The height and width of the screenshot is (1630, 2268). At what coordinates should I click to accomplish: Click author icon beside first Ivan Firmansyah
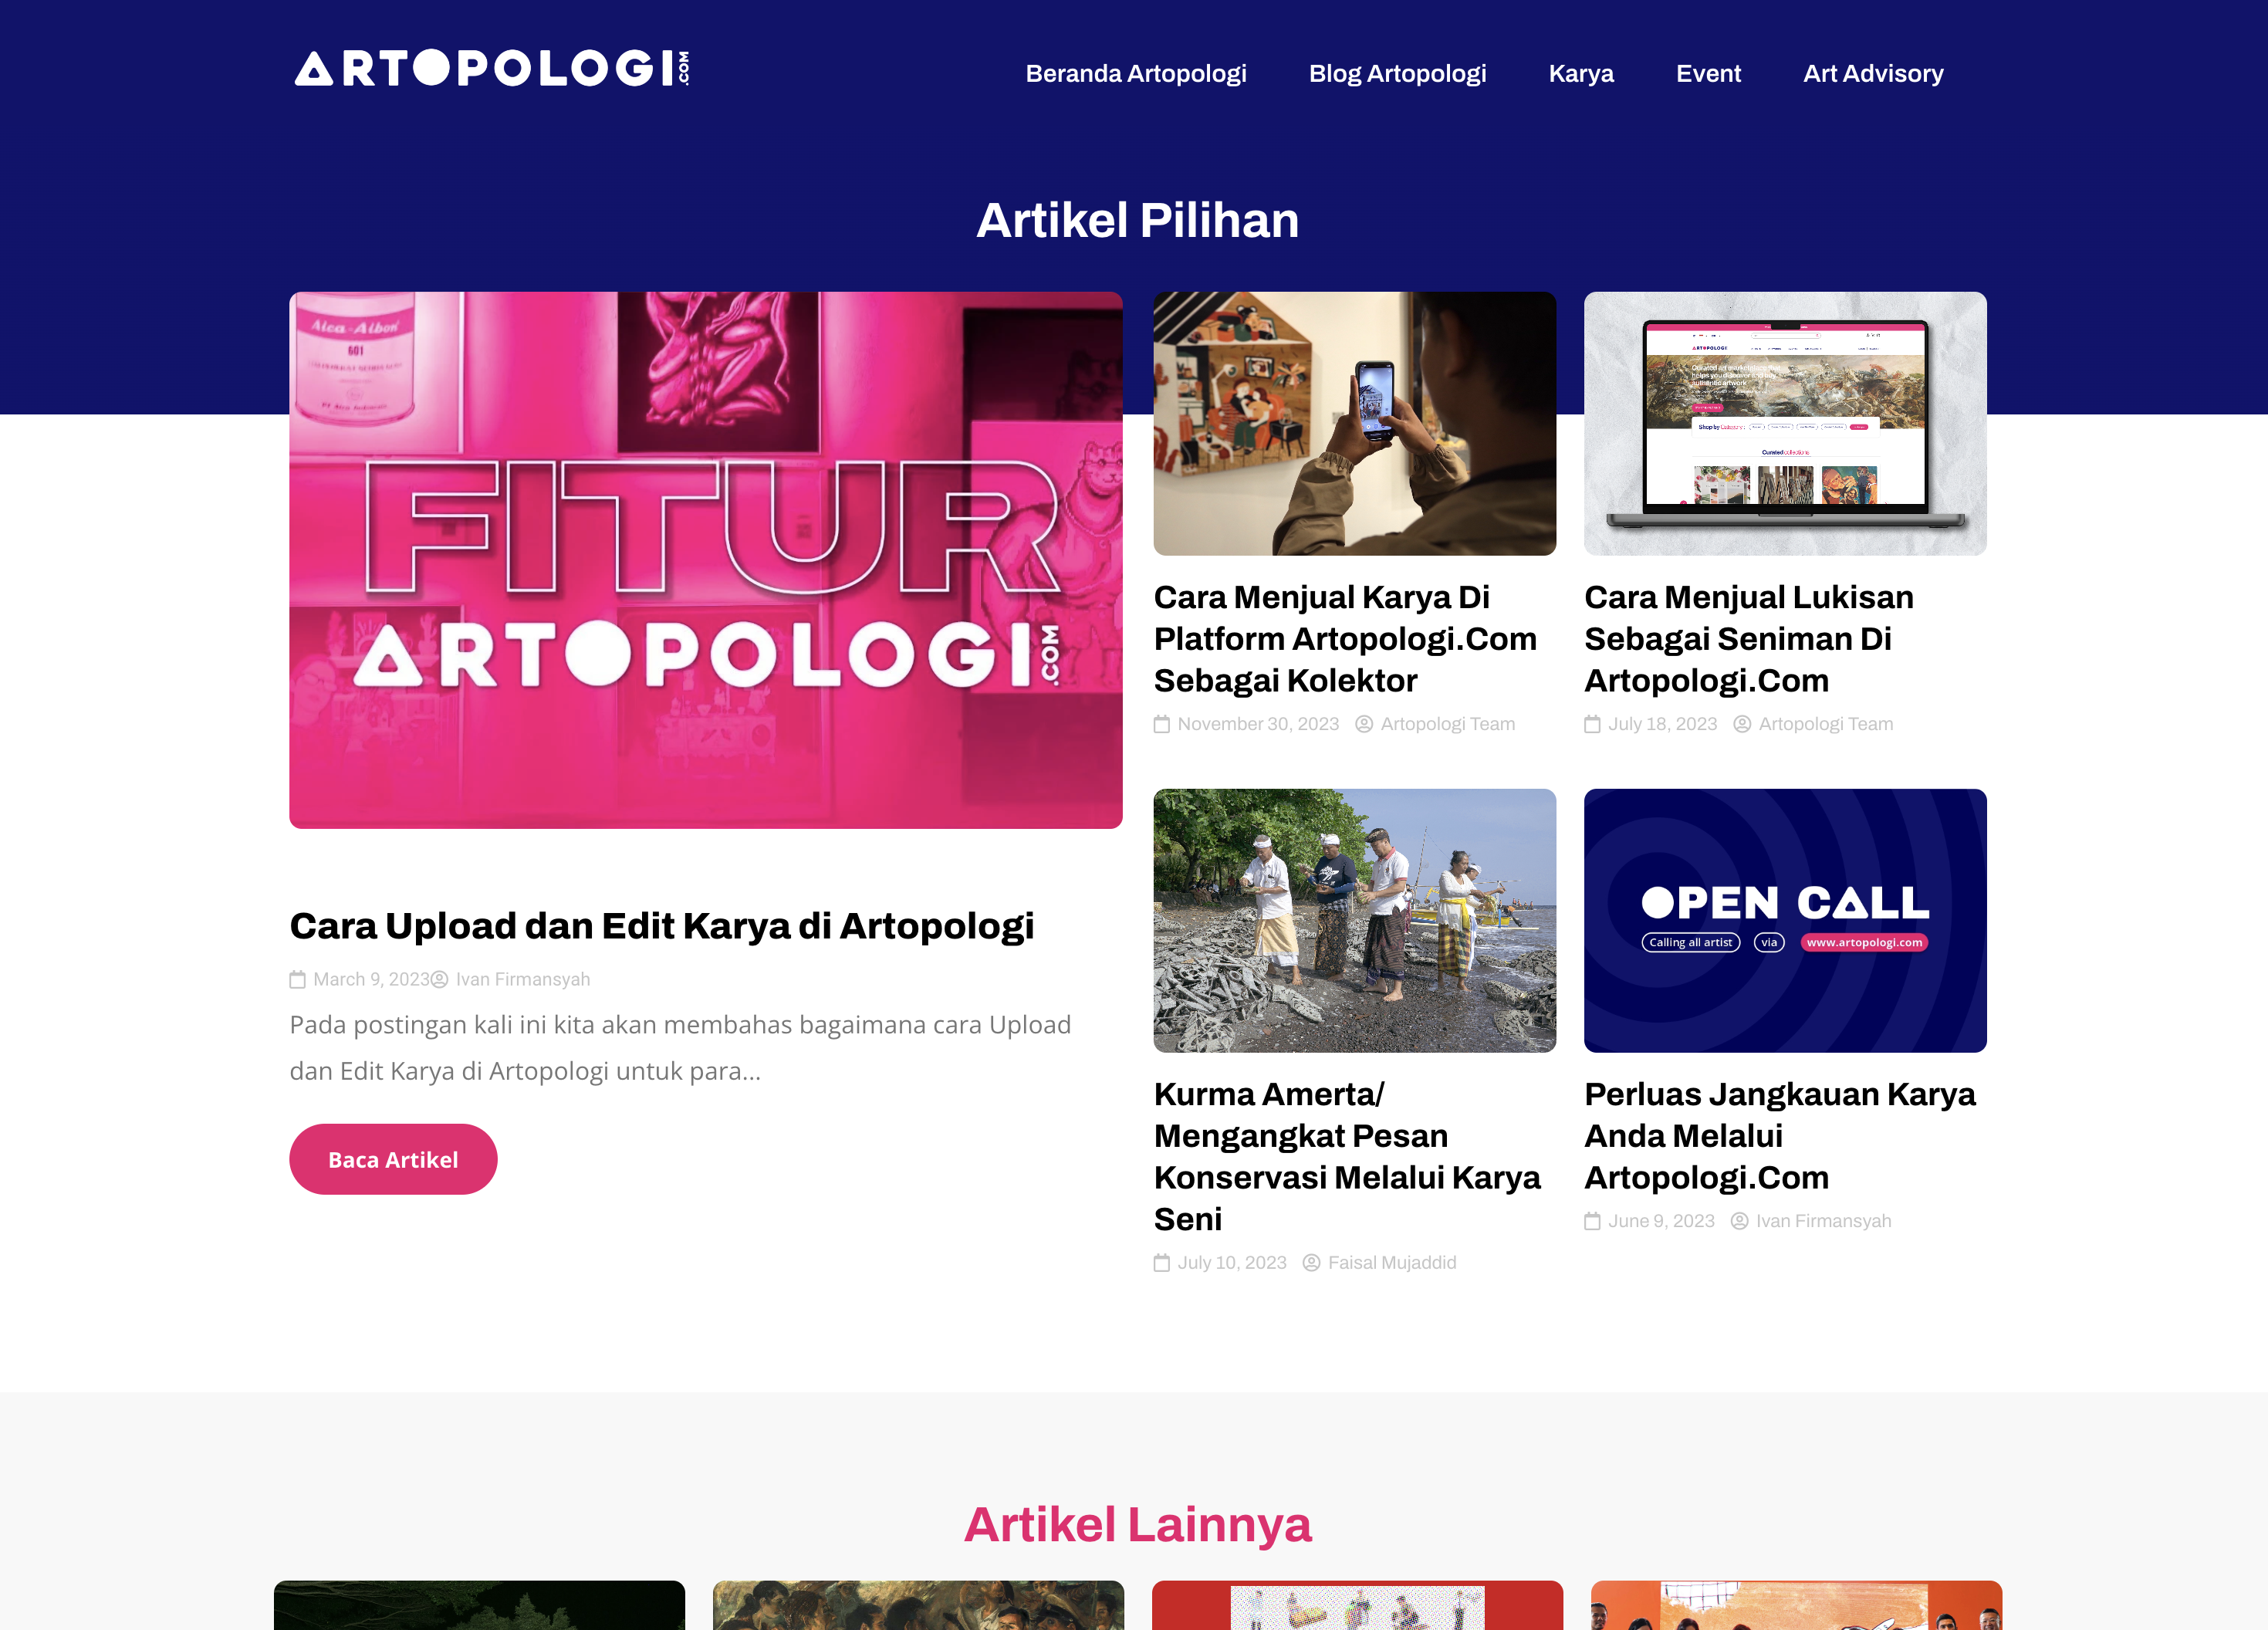click(440, 979)
